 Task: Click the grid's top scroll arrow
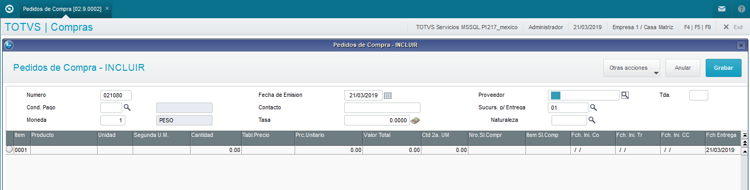(x=745, y=135)
